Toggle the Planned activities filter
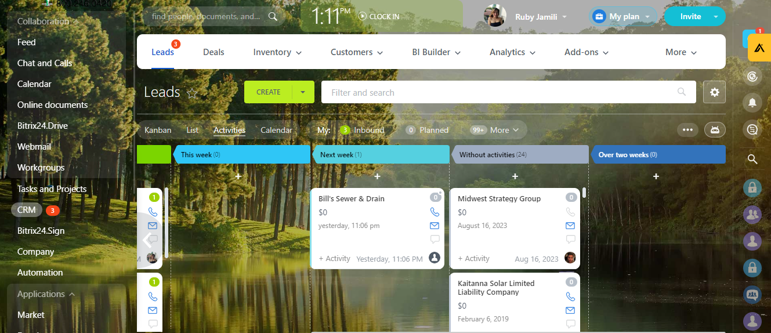Image resolution: width=771 pixels, height=333 pixels. (x=428, y=130)
